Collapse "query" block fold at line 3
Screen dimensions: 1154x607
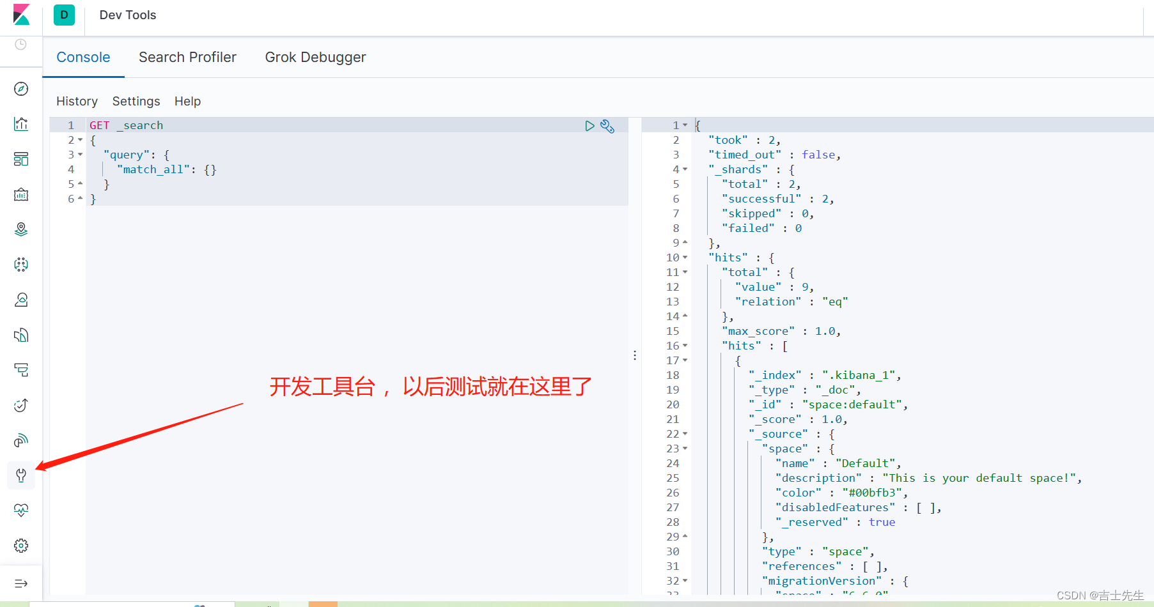tap(81, 155)
